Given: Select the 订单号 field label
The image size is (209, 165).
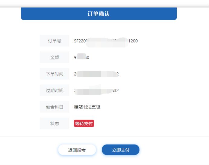Looking at the screenshot, I should click(55, 41).
